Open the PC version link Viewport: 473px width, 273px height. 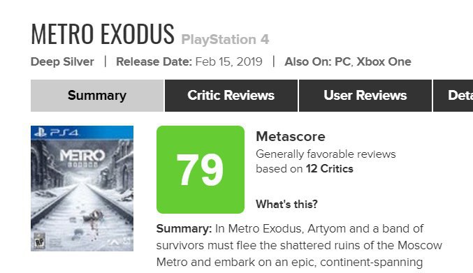click(342, 61)
